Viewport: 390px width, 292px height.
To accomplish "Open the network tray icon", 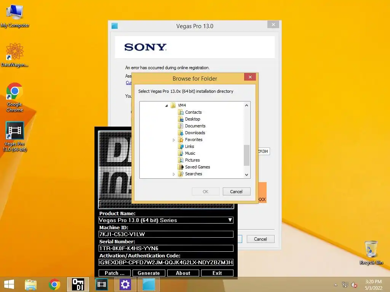I will pyautogui.click(x=345, y=285).
